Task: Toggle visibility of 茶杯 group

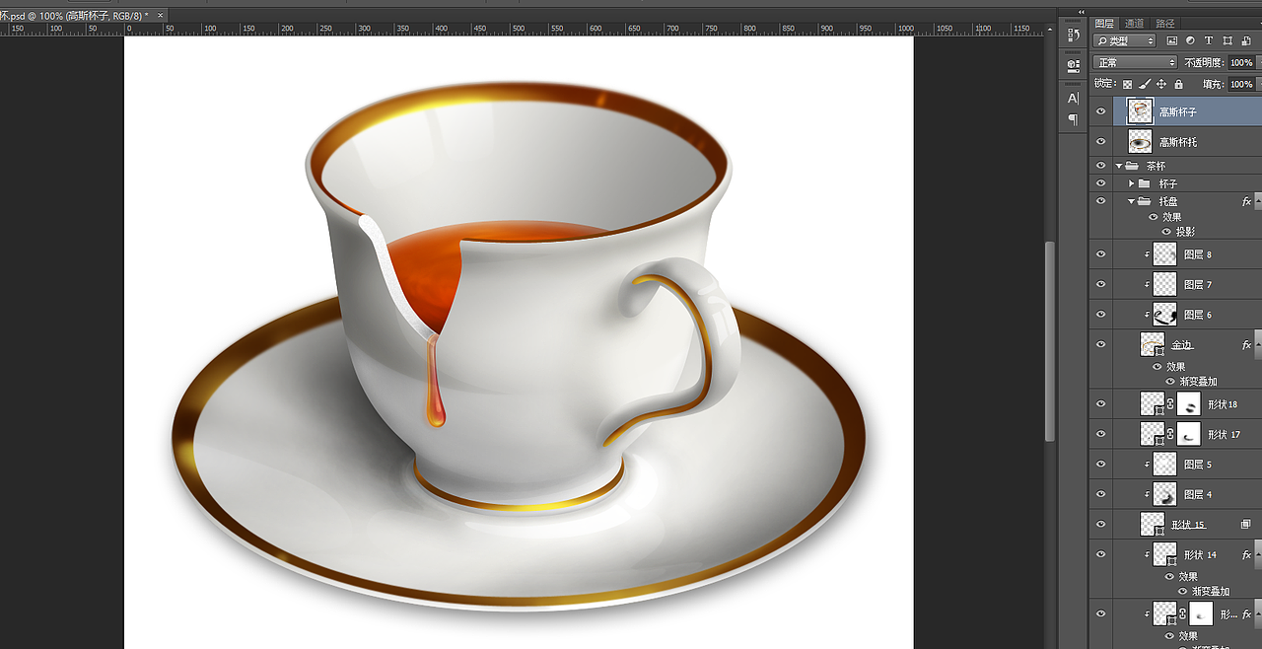Action: pyautogui.click(x=1101, y=166)
